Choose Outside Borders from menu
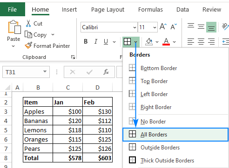The height and width of the screenshot is (168, 229). point(175,148)
